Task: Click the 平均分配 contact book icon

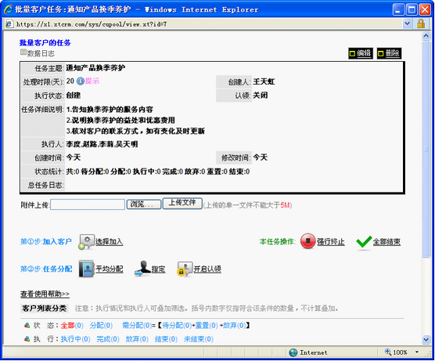Action: coord(87,269)
